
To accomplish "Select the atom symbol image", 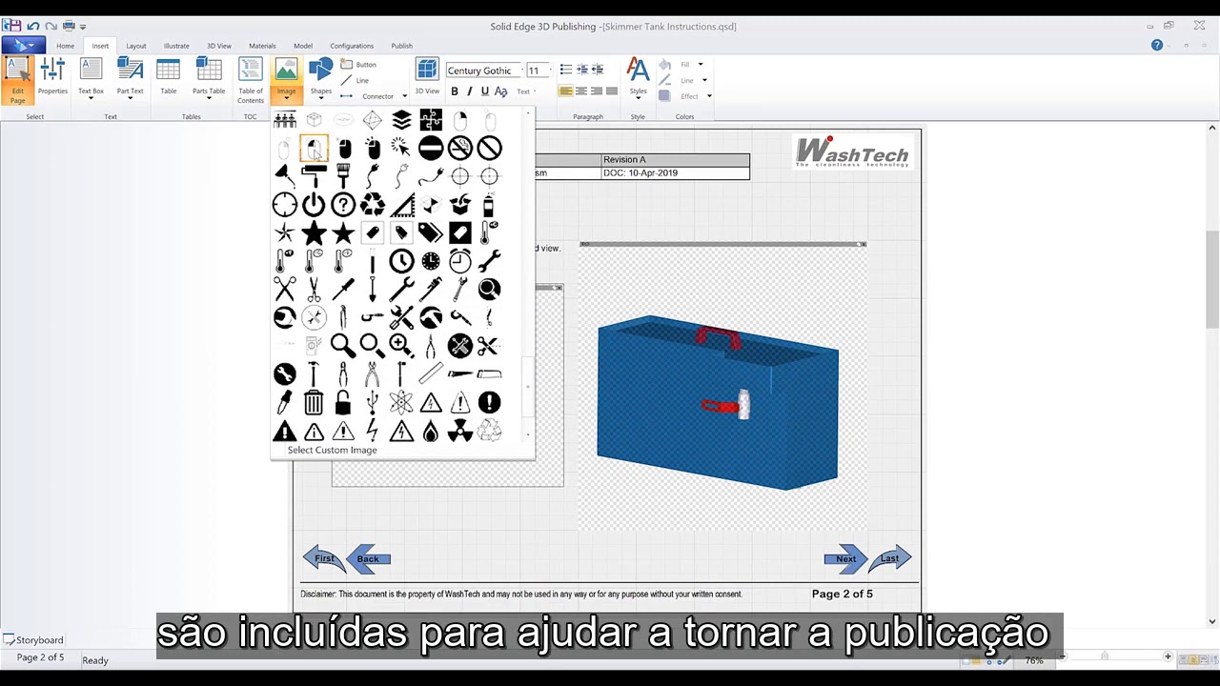I will 401,402.
